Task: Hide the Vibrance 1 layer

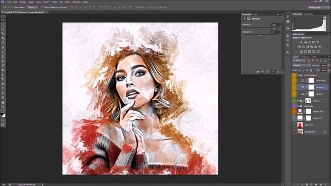Action: [294, 87]
